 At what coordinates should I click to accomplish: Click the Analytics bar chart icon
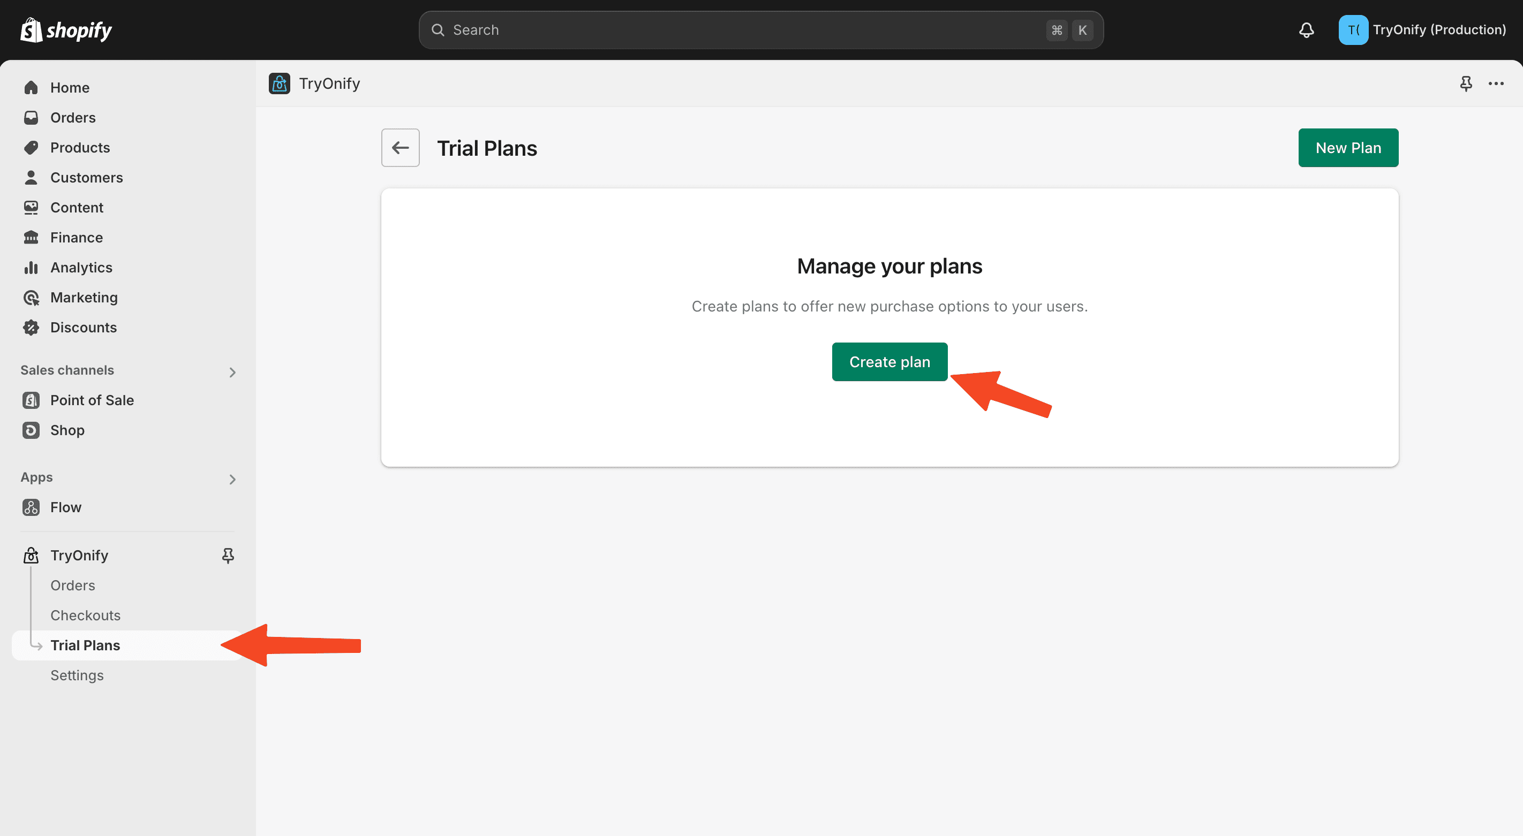(x=31, y=268)
